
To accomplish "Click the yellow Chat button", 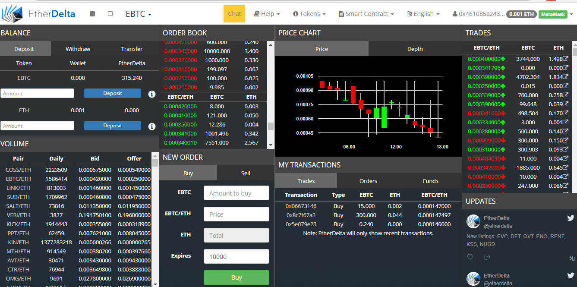I will (234, 14).
